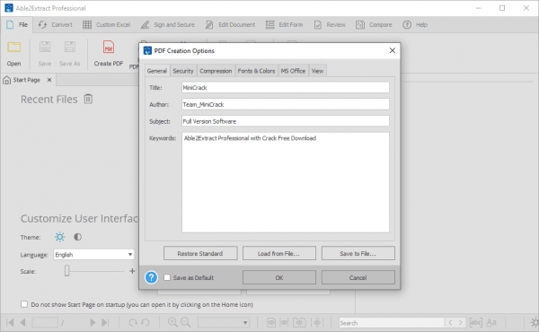
Task: Click the Save As toolbar icon
Action: click(70, 48)
